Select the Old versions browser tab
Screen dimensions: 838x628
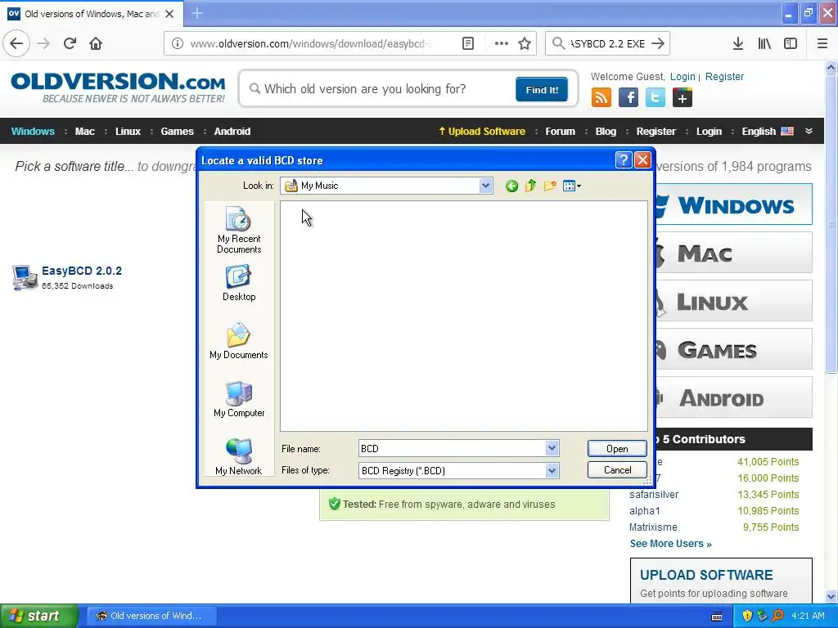[92, 14]
